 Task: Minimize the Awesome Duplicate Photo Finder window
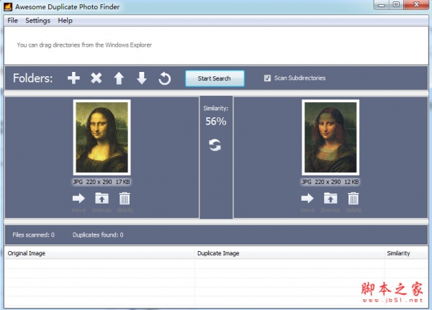coord(382,5)
